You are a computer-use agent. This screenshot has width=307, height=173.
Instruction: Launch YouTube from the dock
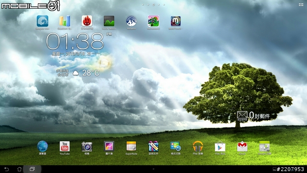[65, 146]
